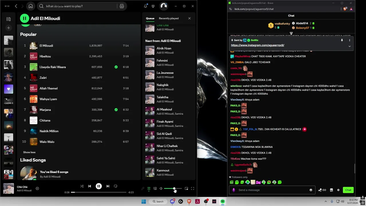Toggle the Queue view button

149,189
